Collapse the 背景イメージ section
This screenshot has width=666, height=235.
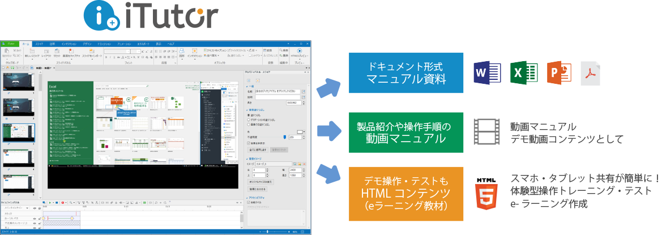[x=247, y=159]
